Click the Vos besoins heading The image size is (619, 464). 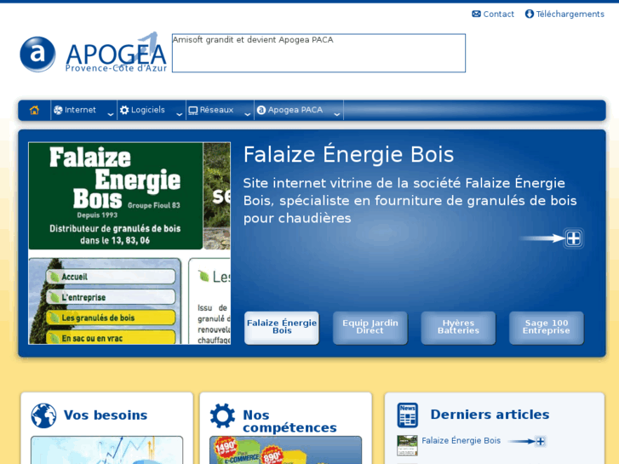click(106, 415)
